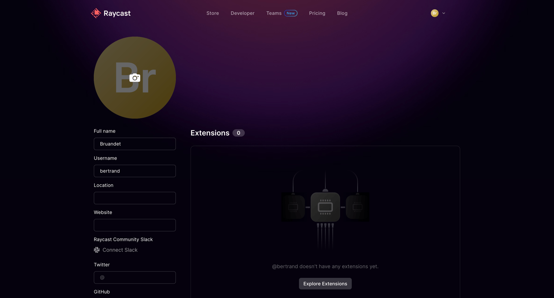Click the '@bertrand doesn't have any extensions yet.' text

[325, 267]
